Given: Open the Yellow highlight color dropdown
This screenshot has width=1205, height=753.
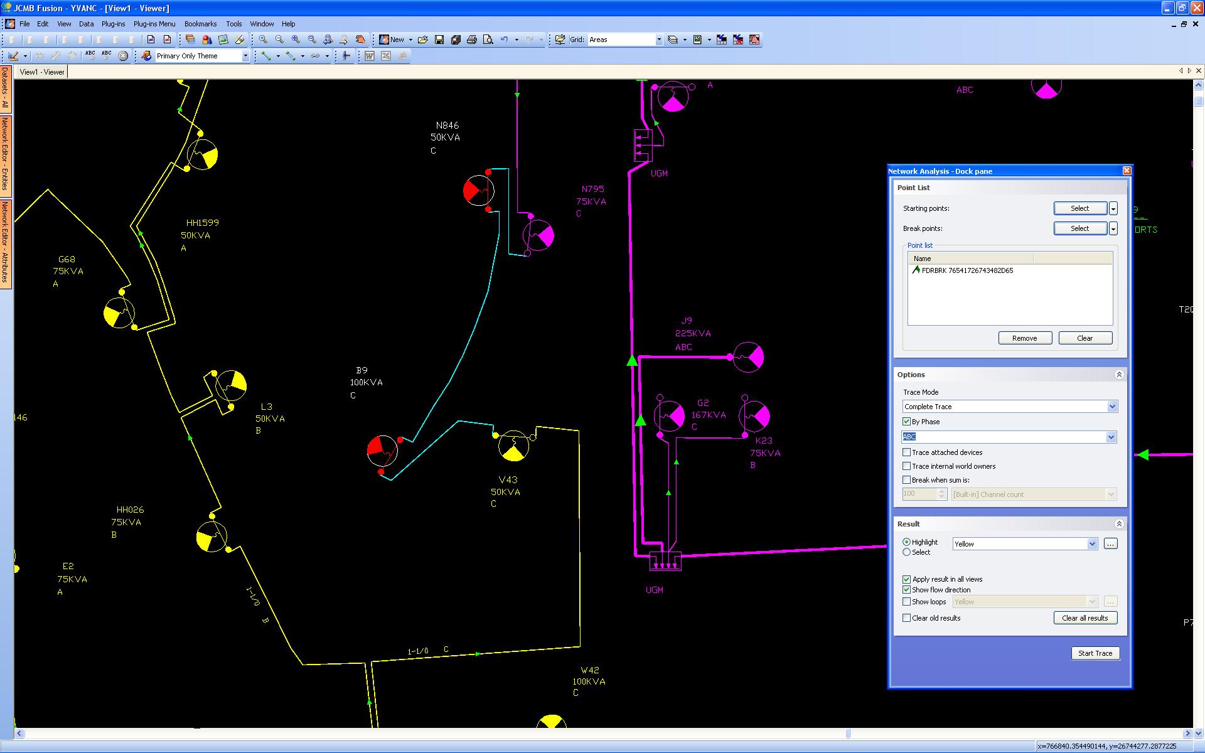Looking at the screenshot, I should 1092,544.
